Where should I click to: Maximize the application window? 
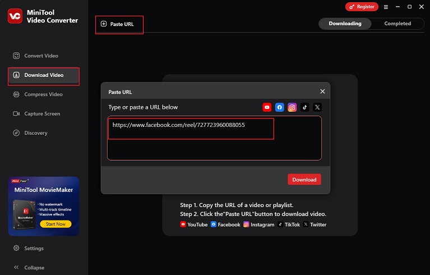coord(409,7)
